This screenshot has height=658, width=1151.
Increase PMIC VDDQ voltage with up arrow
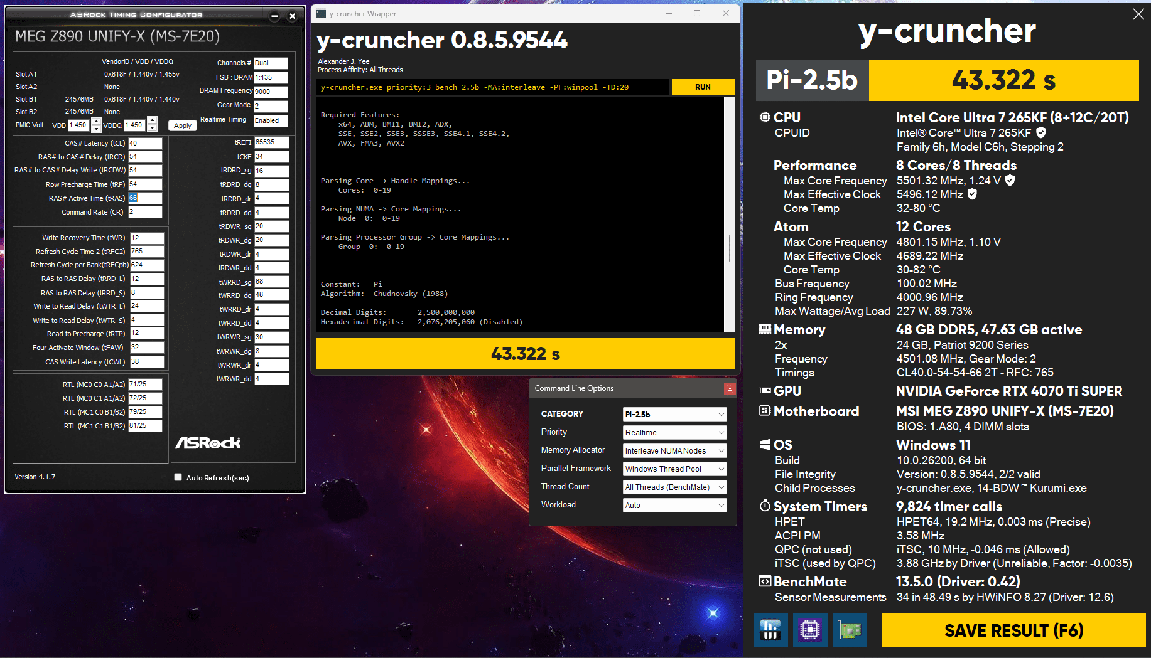(152, 120)
